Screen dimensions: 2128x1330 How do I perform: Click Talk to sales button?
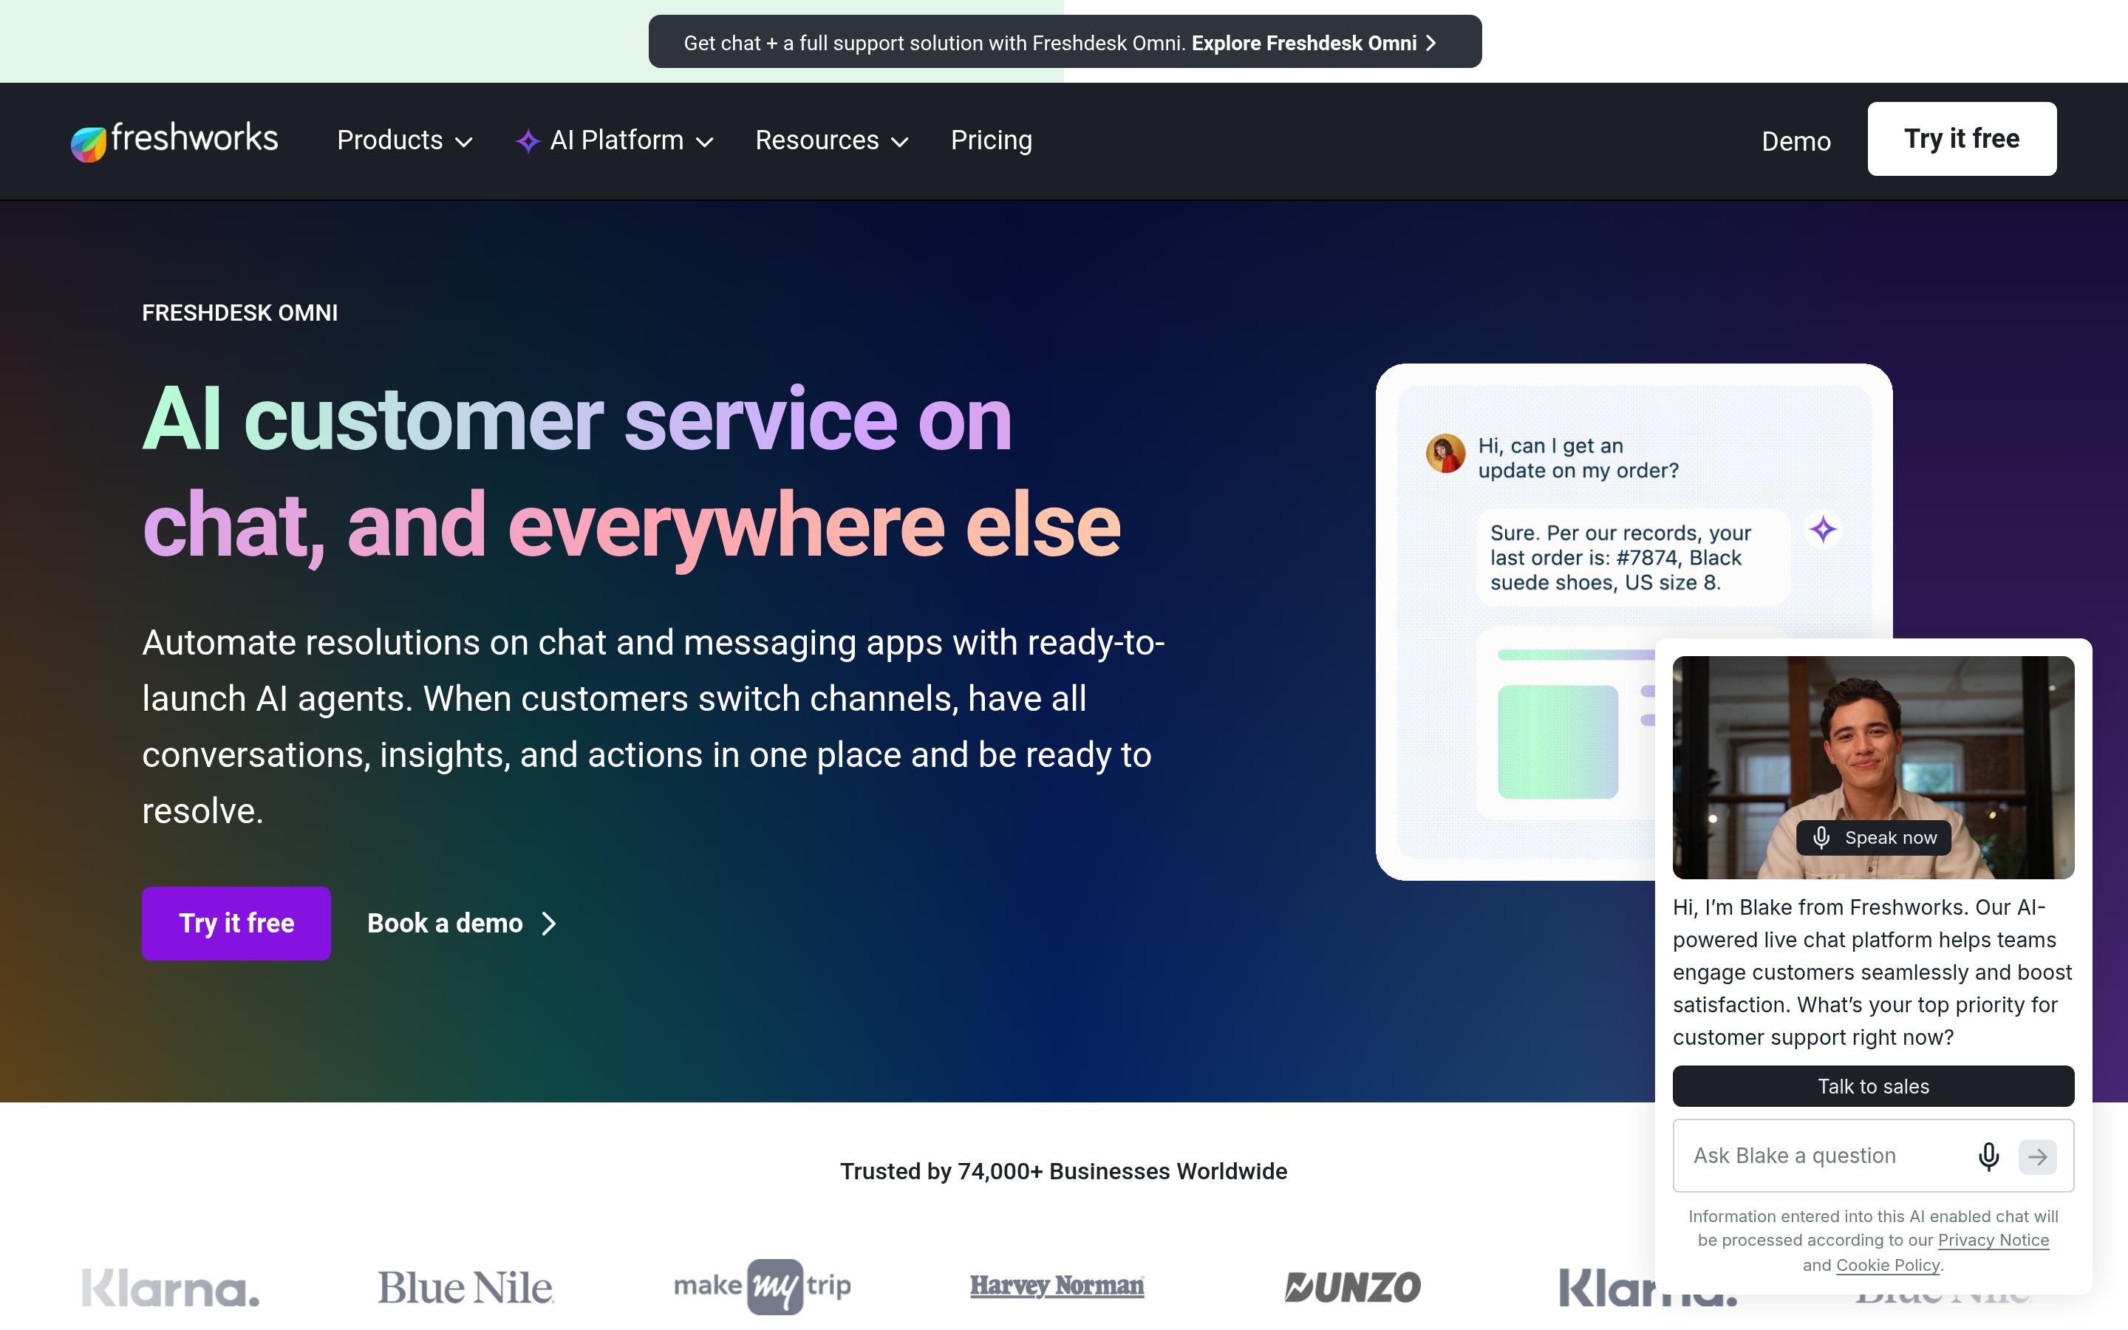[1873, 1086]
